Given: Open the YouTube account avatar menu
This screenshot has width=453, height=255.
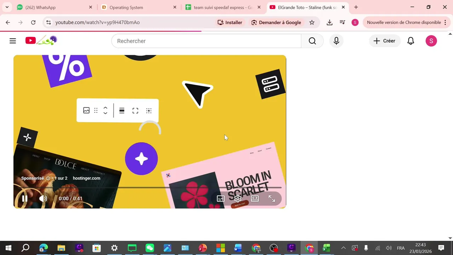Looking at the screenshot, I should (431, 41).
